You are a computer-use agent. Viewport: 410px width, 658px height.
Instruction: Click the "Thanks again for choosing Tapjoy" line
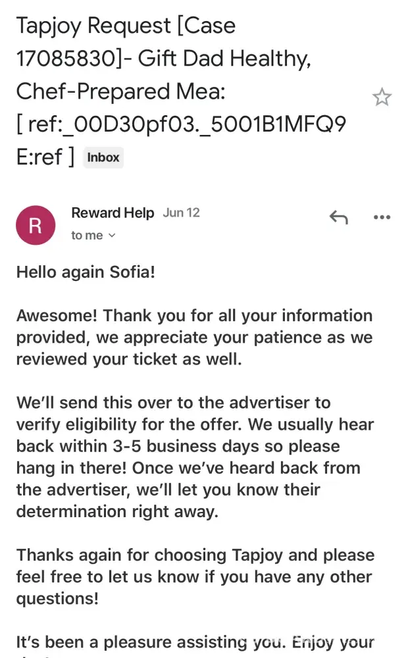pos(195,555)
